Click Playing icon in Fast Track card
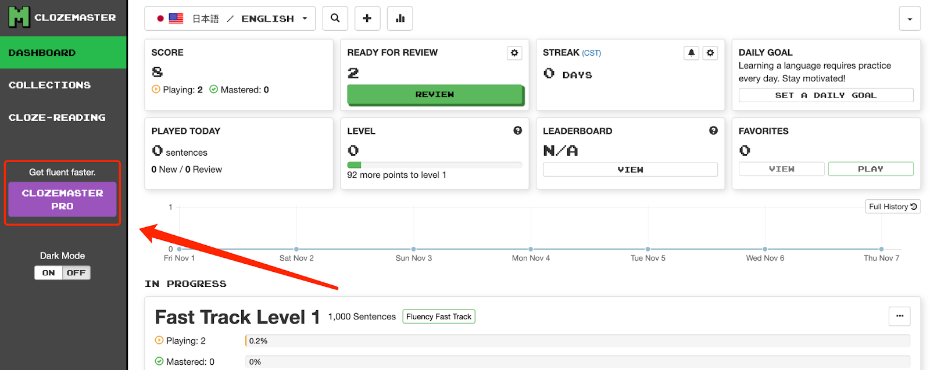Image resolution: width=930 pixels, height=370 pixels. click(159, 340)
